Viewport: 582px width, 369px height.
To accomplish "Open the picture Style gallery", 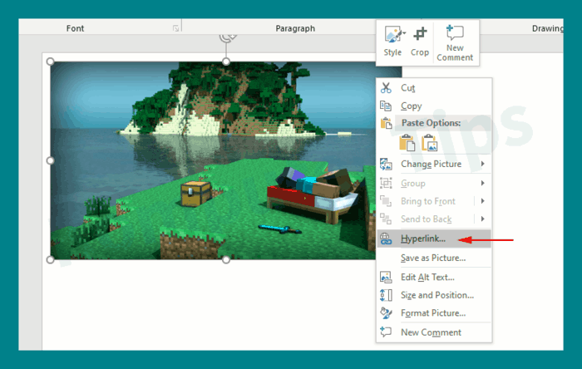I will pos(392,42).
